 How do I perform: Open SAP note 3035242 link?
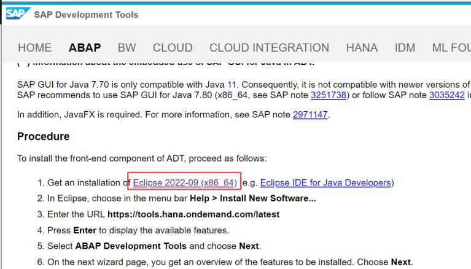tap(447, 95)
